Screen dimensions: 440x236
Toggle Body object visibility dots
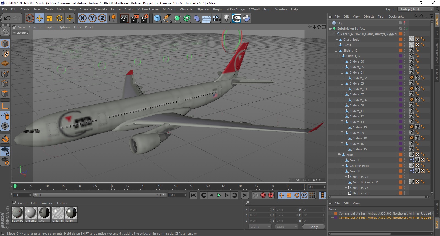pyautogui.click(x=404, y=155)
